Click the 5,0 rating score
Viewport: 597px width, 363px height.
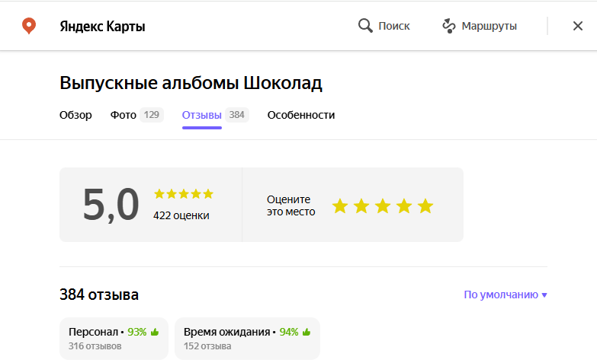111,205
